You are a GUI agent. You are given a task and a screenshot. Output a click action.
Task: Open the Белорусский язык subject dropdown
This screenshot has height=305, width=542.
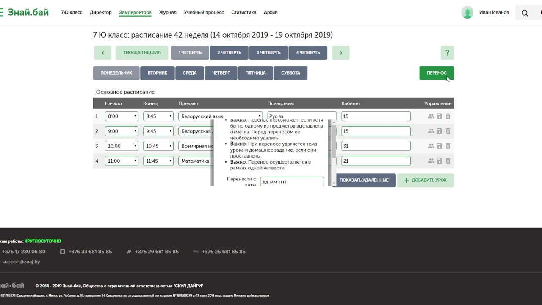point(221,116)
